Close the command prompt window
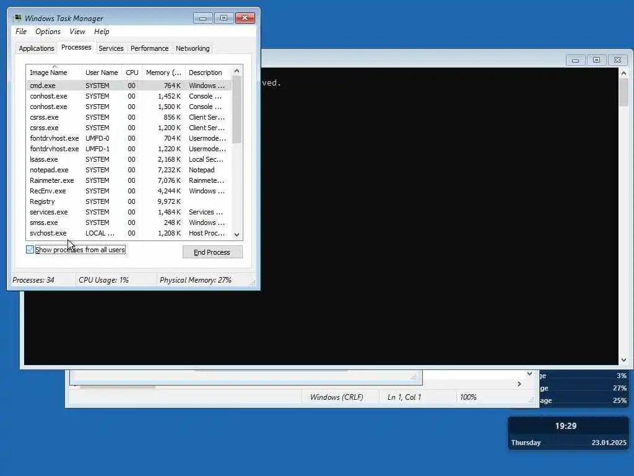634x476 pixels. [x=617, y=60]
